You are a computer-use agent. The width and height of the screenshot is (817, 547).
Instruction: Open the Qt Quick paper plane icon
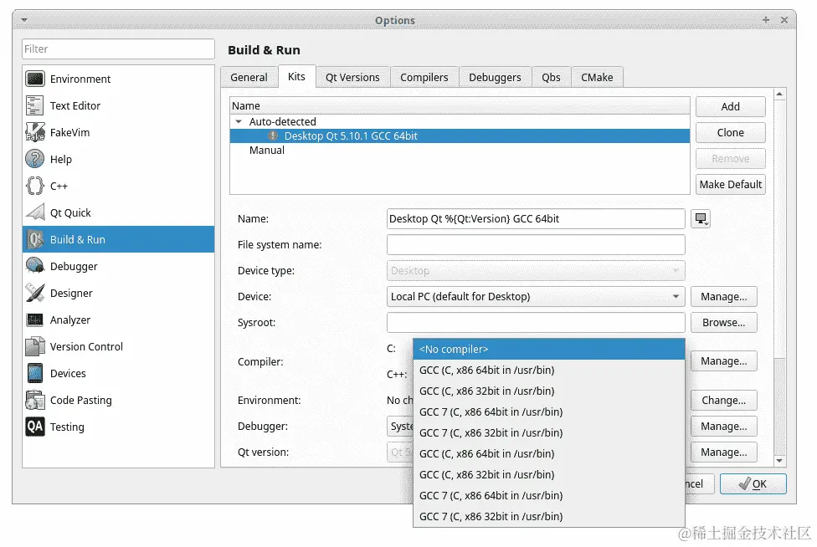[x=35, y=212]
